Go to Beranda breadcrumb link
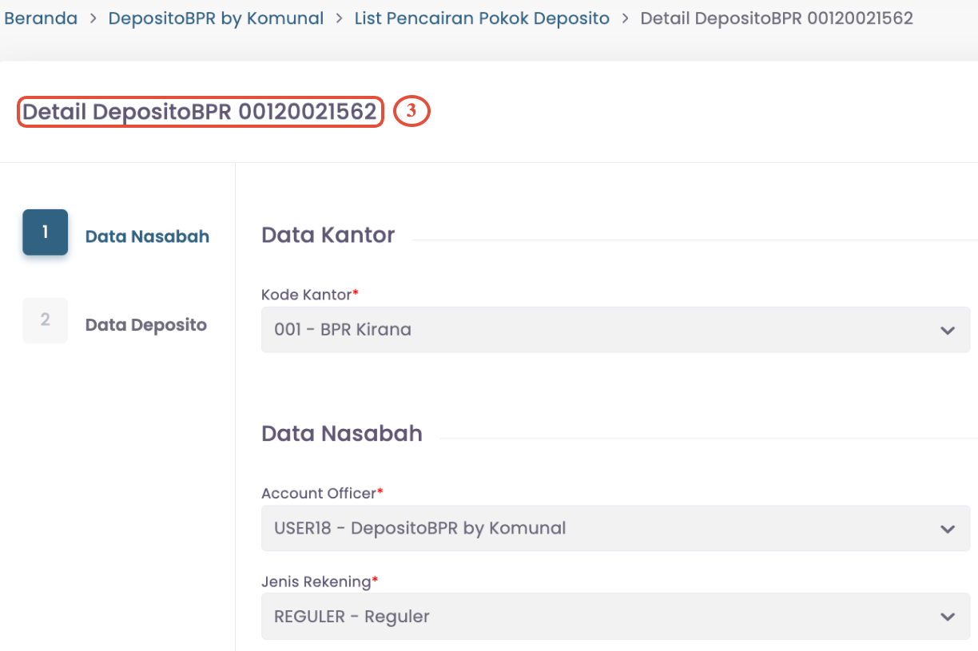This screenshot has width=978, height=651. 41,18
